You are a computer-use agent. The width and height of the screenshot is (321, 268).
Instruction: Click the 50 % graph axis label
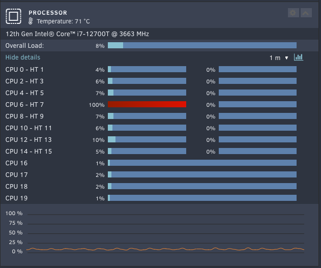click(x=16, y=232)
